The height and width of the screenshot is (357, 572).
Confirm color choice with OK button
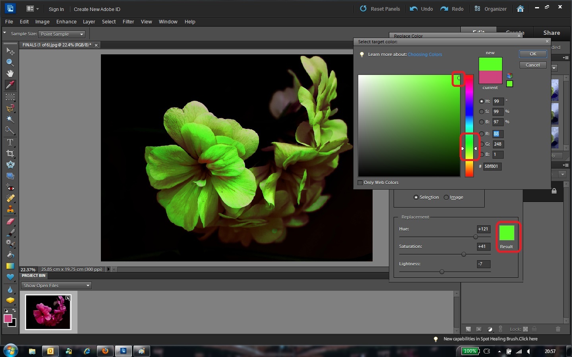(x=533, y=54)
